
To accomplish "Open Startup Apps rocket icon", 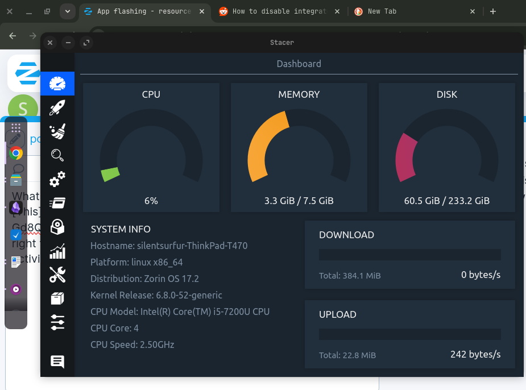I will (57, 107).
